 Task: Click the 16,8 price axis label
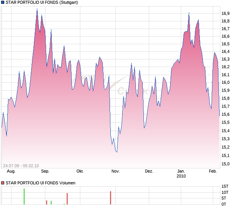[225, 21]
